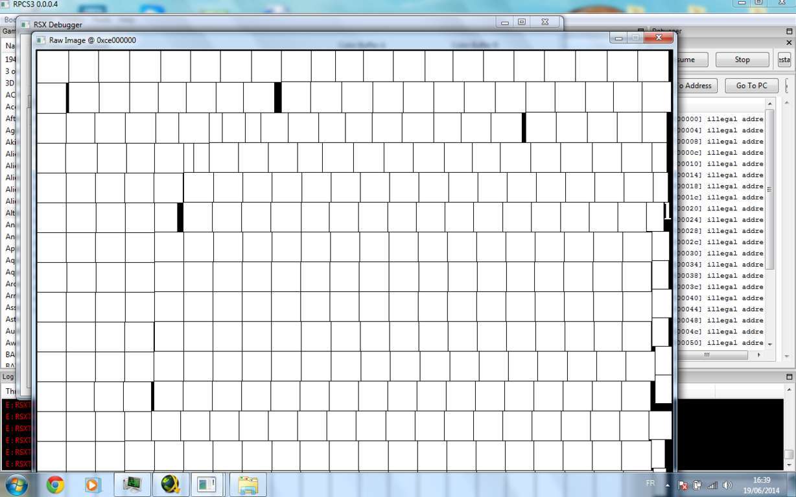
Task: Select the debugger row ending 00000] illegal addre
Action: (721, 119)
